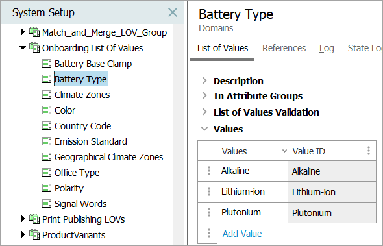Image resolution: width=383 pixels, height=246 pixels.
Task: Open the Value ID column options menu
Action: pos(369,151)
